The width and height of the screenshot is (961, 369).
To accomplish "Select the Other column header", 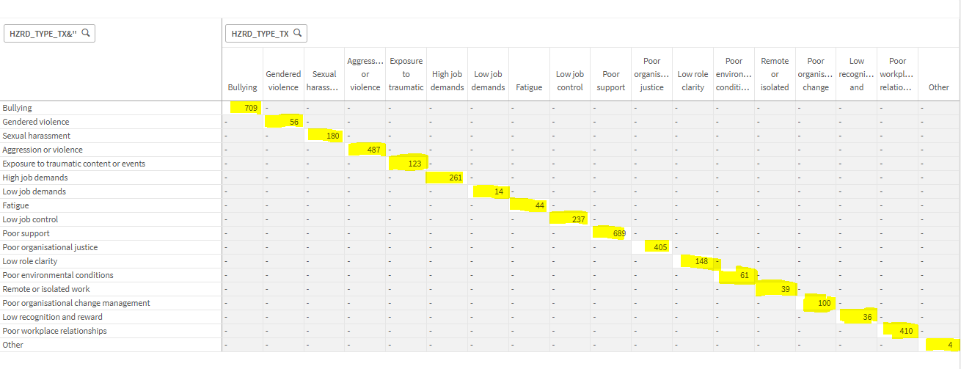I will tap(938, 87).
